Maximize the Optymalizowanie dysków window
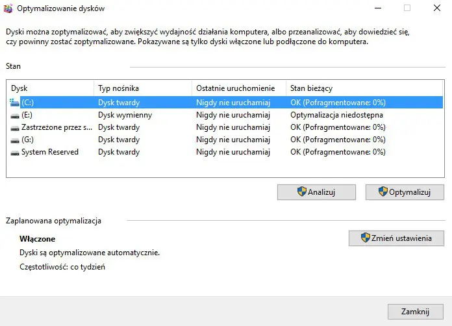This screenshot has height=326, width=452. (x=407, y=8)
